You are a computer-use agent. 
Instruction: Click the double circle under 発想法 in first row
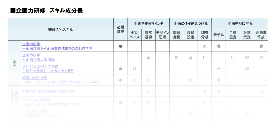(219, 46)
